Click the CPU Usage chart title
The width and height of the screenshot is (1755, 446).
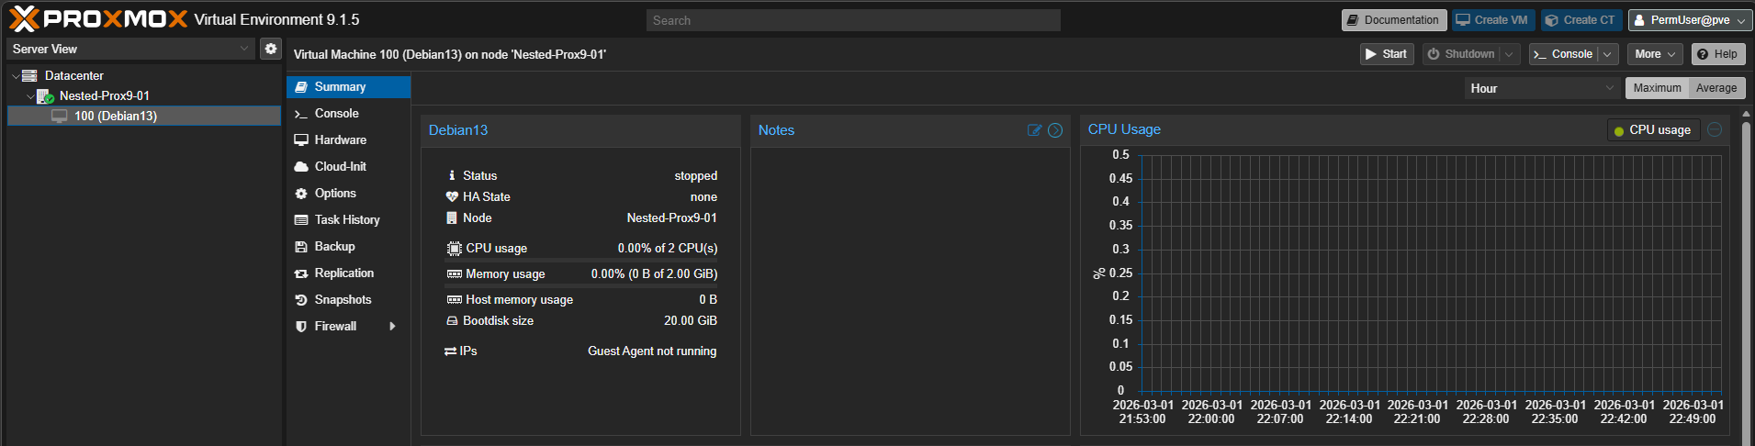[x=1124, y=129]
